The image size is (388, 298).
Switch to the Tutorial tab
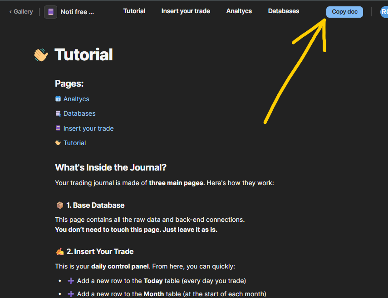point(134,11)
